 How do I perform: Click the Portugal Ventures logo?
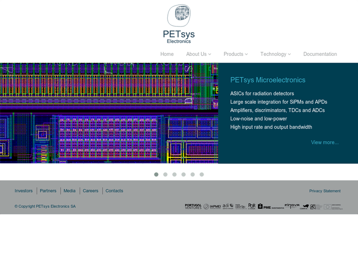(193, 206)
